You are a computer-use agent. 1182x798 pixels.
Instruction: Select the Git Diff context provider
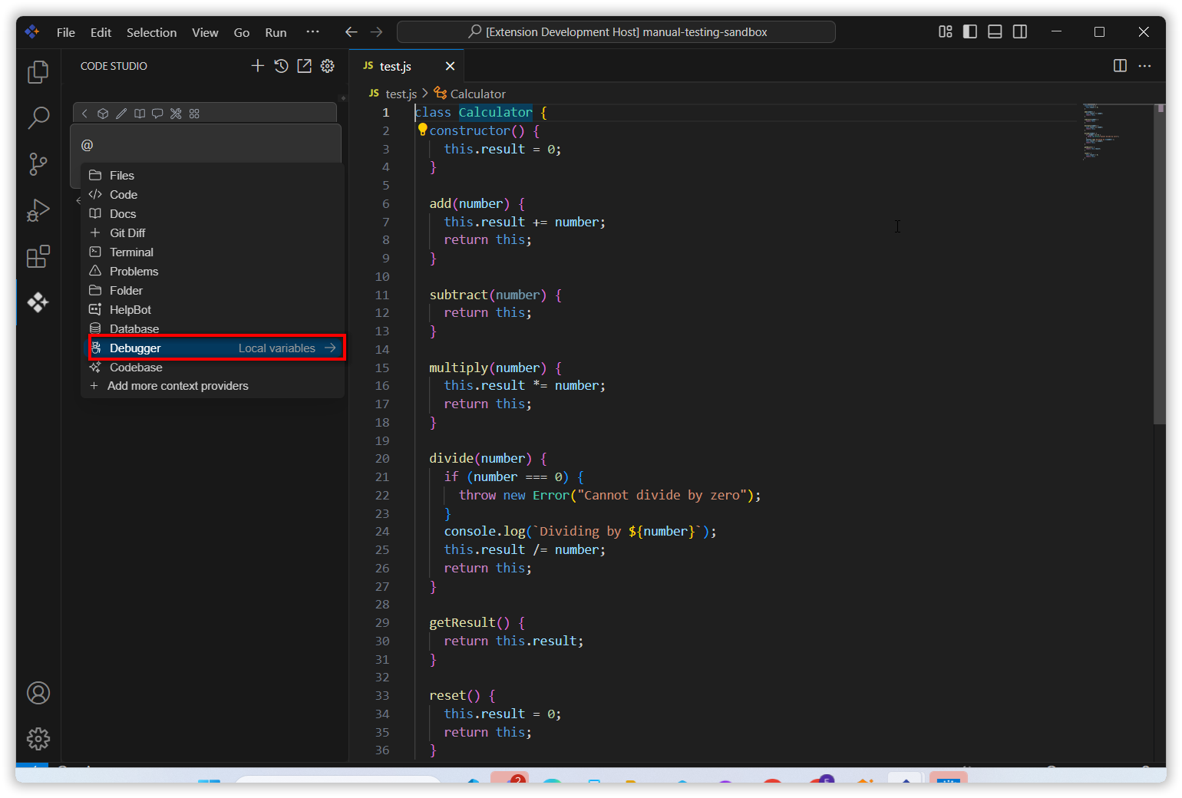point(213,233)
